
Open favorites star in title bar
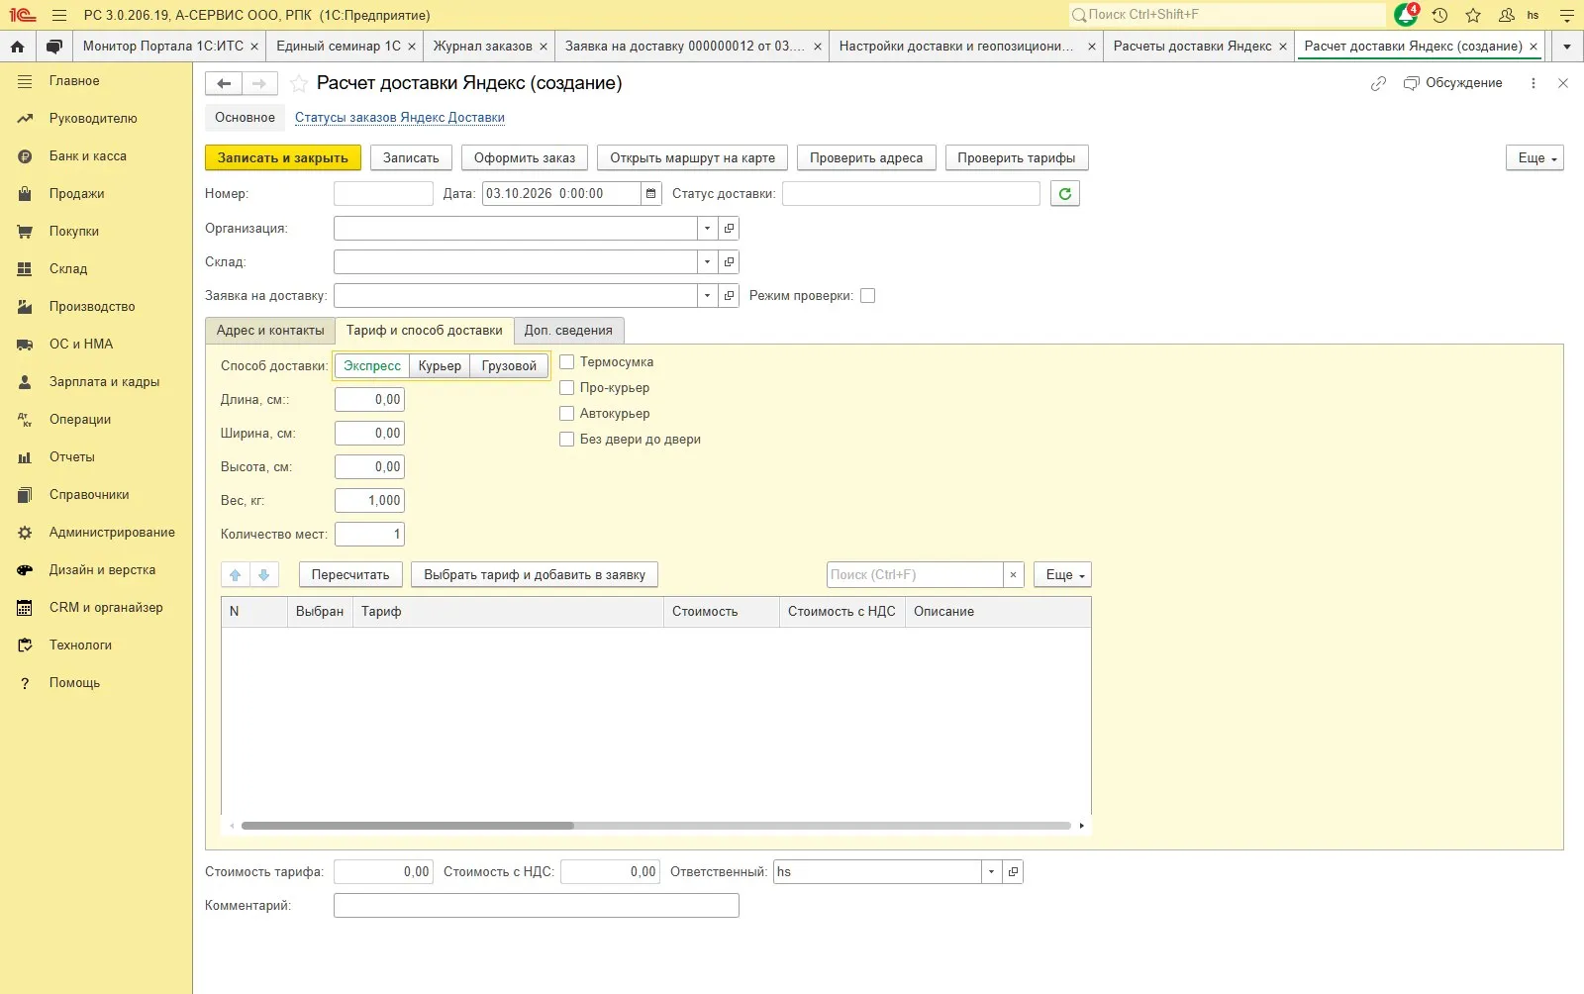pos(1473,15)
